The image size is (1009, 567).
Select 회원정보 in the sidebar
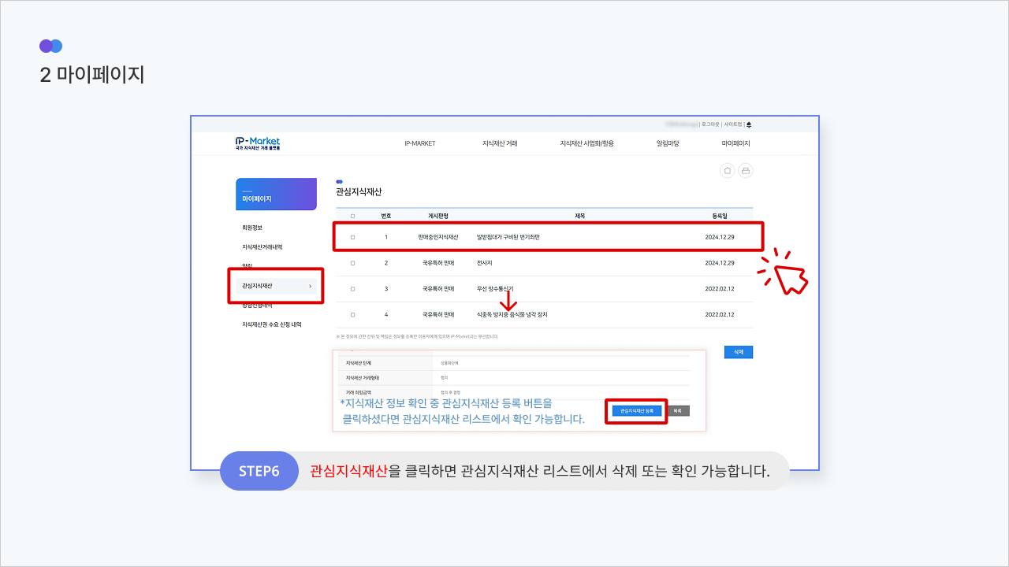coord(252,228)
